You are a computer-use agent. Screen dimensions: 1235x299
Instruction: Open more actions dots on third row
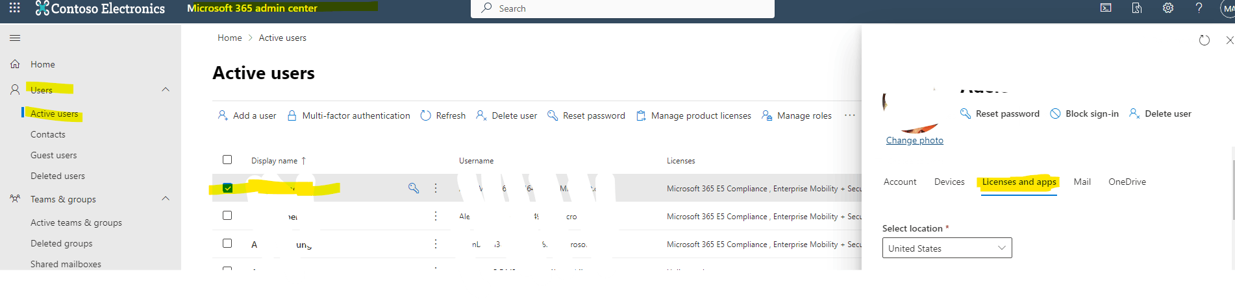point(436,244)
